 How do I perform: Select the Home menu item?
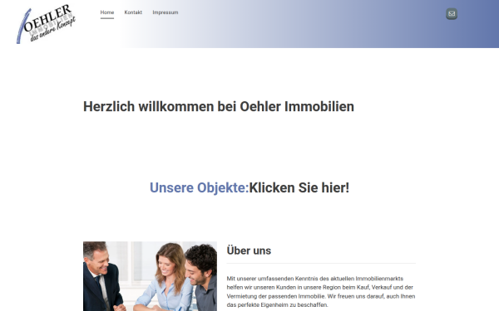[x=107, y=12]
